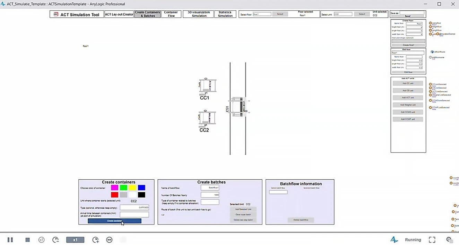The image size is (459, 245).
Task: Click the fast-forward virtual time icon
Action: [109, 240]
